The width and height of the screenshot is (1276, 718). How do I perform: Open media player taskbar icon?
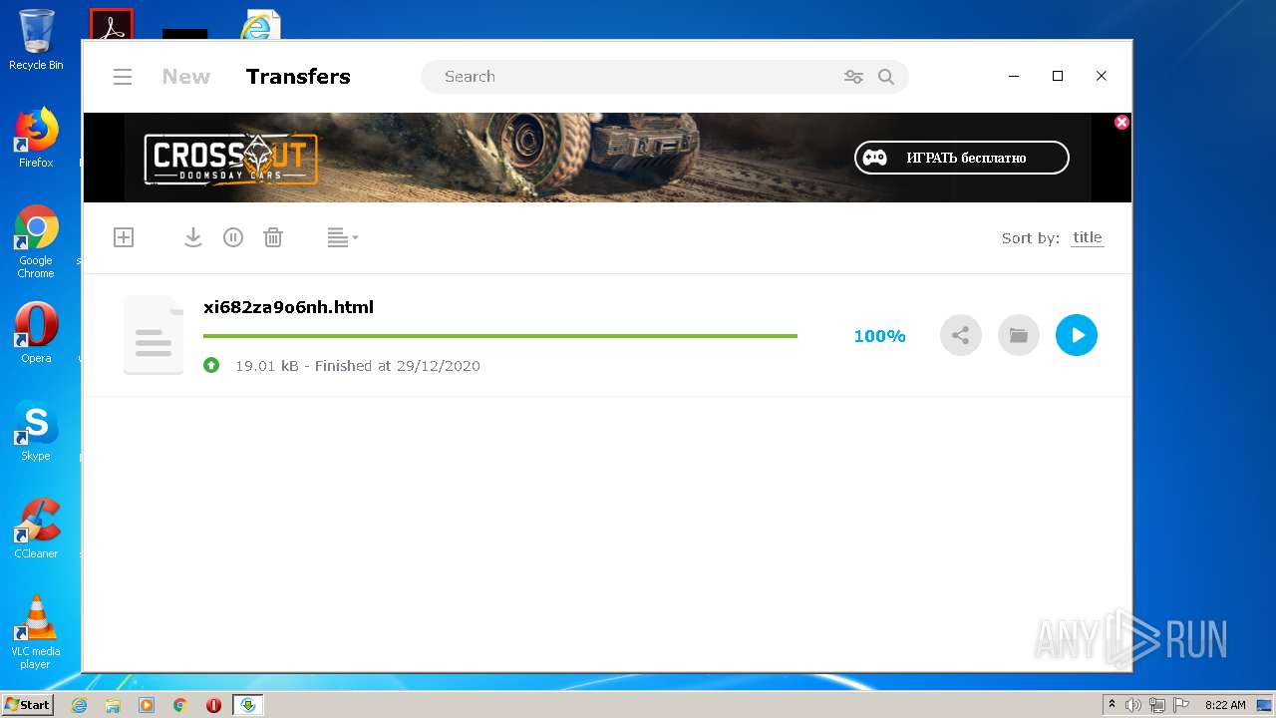coord(147,705)
